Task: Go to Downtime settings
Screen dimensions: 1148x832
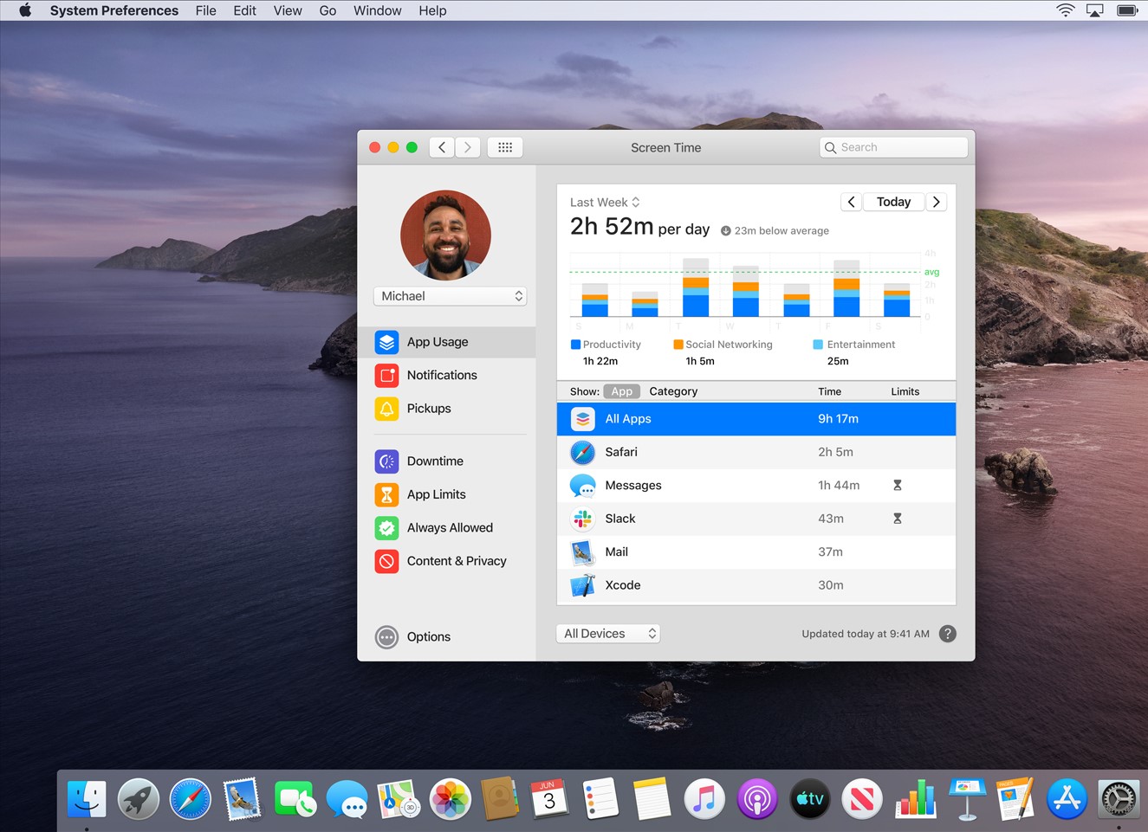Action: pos(434,461)
